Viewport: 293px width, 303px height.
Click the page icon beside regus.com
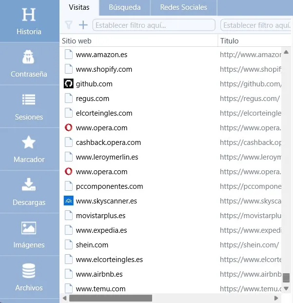(69, 99)
